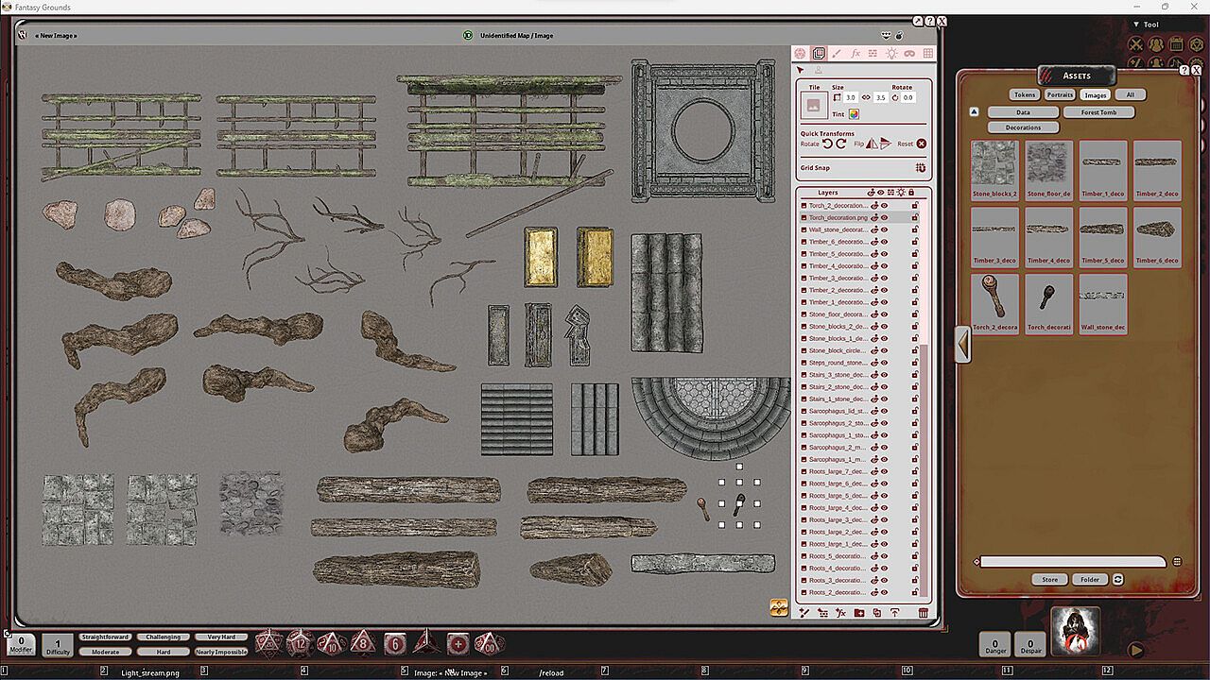Image resolution: width=1210 pixels, height=680 pixels.
Task: Open the lighting tool in image toolbar
Action: click(890, 54)
